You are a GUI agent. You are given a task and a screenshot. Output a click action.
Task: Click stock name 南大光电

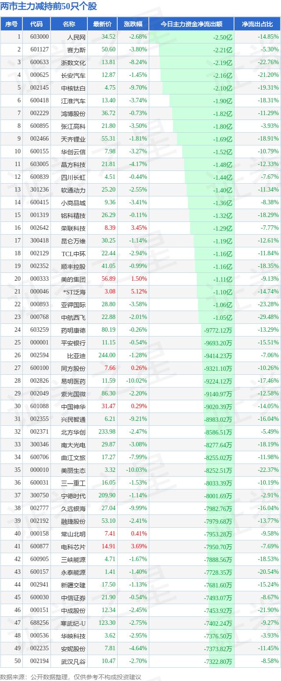point(73,445)
